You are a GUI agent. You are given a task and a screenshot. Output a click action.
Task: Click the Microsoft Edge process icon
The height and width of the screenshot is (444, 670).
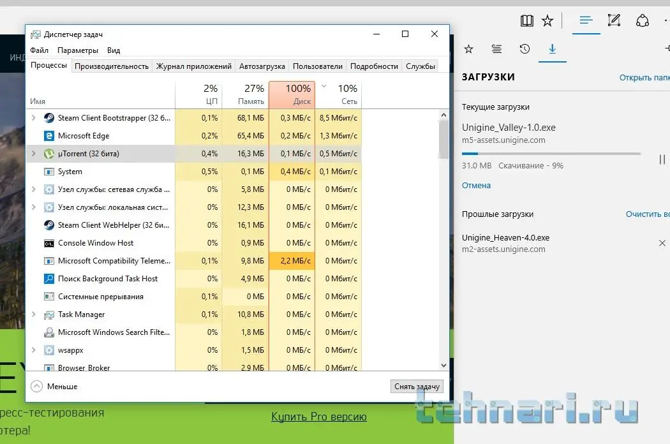click(x=49, y=136)
